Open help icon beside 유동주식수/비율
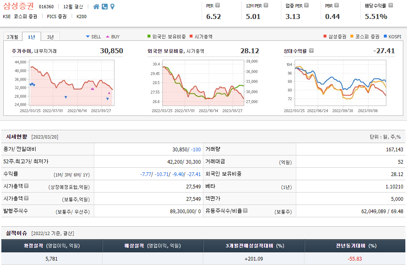The height and width of the screenshot is (268, 407). click(x=245, y=211)
